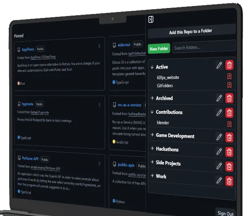Delete the Work folder
The width and height of the screenshot is (249, 216).
pos(229,181)
